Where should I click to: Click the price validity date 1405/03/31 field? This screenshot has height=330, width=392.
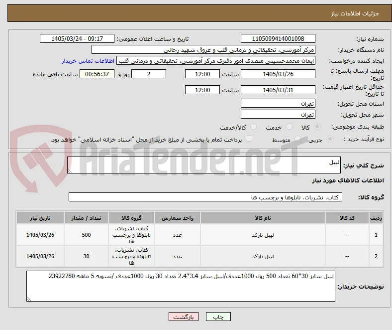tap(278, 90)
